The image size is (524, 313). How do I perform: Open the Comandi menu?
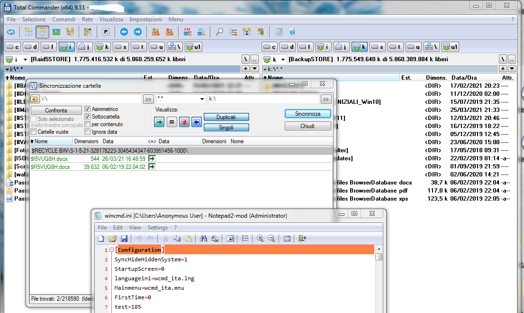[63, 19]
